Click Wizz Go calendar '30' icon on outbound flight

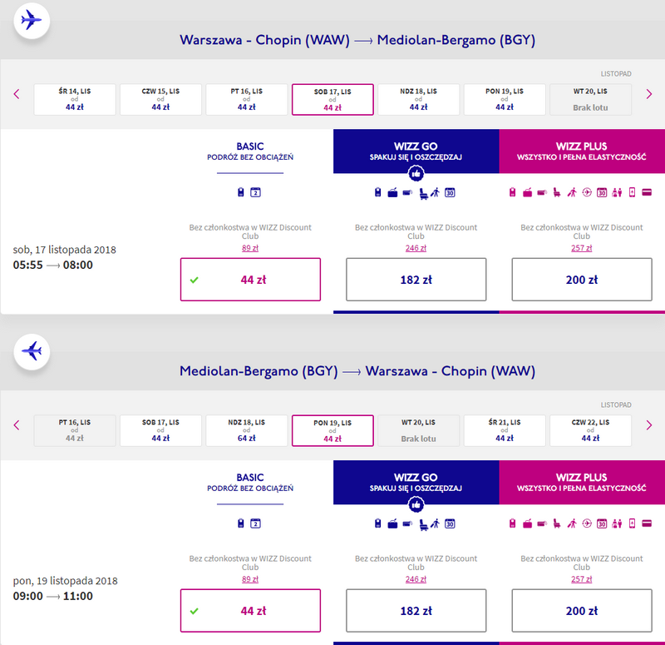click(450, 193)
